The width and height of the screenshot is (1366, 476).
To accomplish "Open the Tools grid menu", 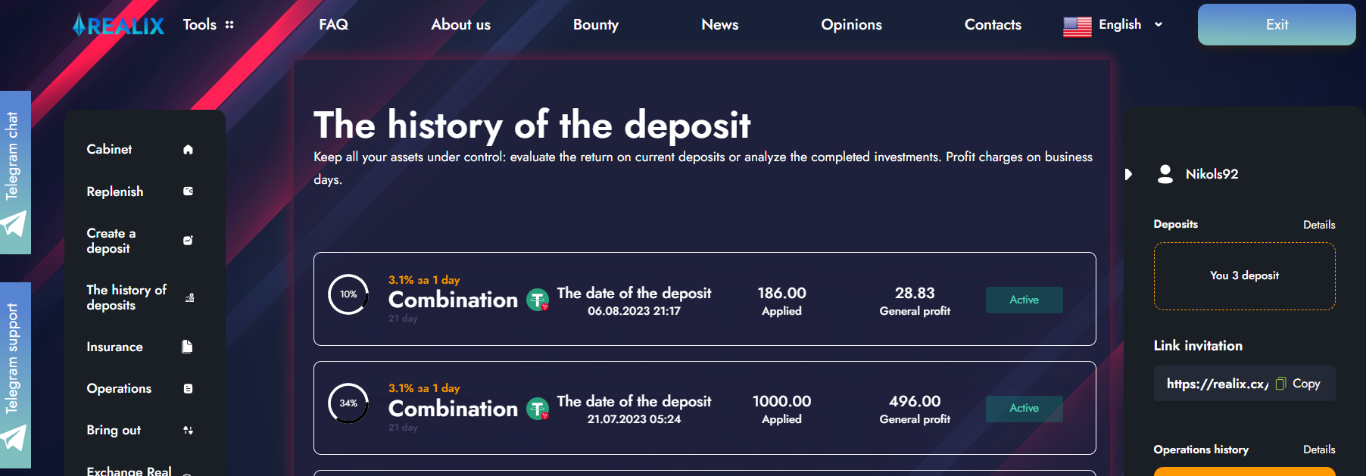I will 229,25.
